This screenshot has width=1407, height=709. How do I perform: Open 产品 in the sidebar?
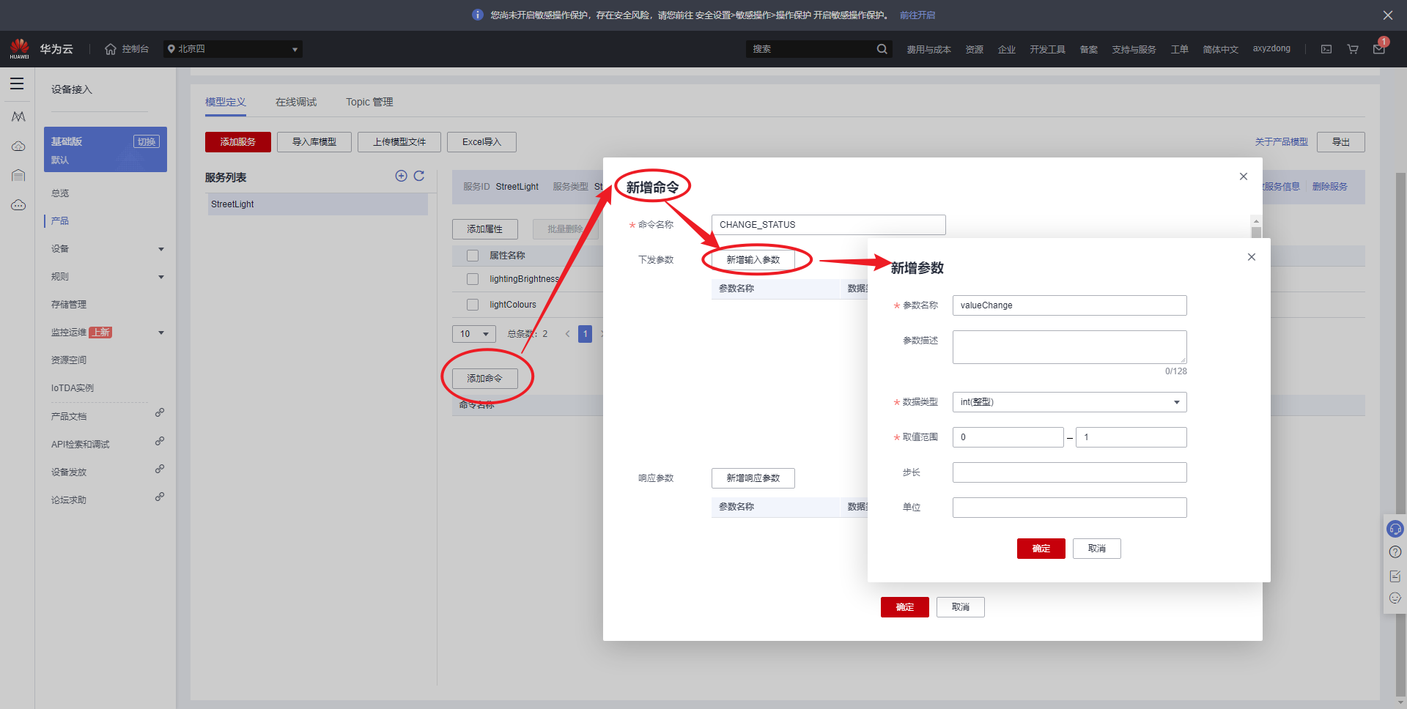pyautogui.click(x=60, y=221)
